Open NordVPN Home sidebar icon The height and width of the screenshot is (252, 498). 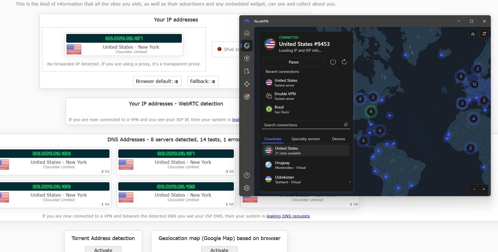(247, 33)
